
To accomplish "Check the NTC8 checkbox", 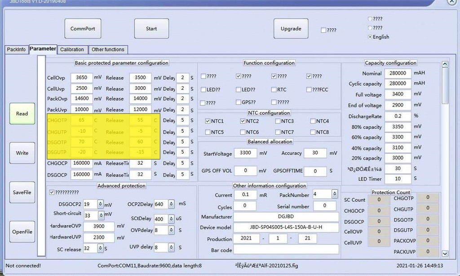I will pyautogui.click(x=313, y=132).
